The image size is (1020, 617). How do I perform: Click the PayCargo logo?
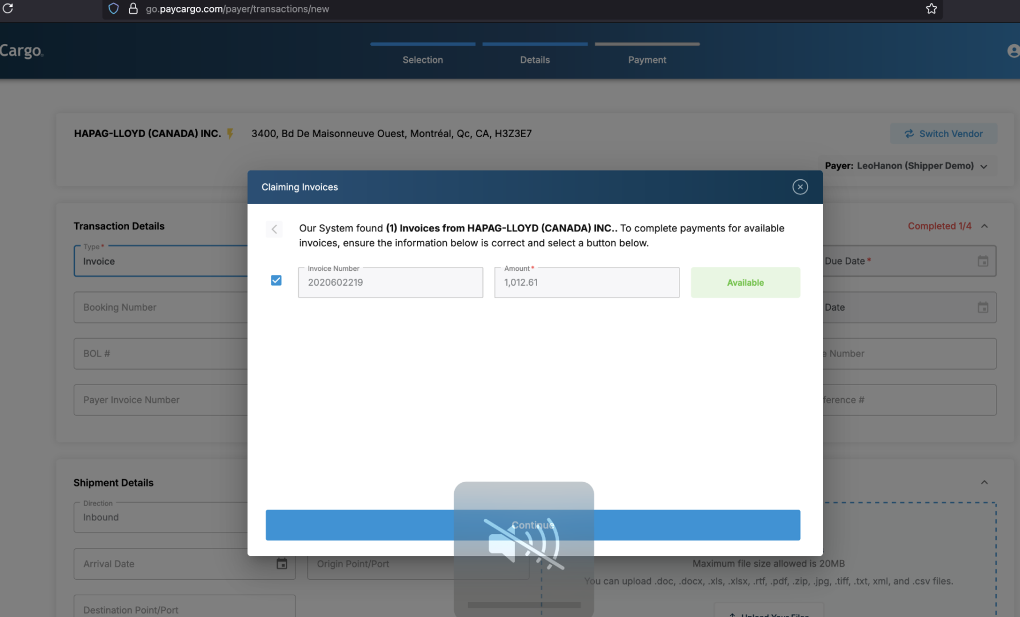pos(22,51)
